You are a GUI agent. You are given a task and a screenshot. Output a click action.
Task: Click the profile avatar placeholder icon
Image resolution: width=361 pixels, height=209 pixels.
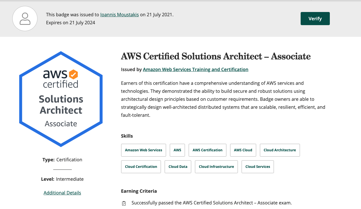pyautogui.click(x=25, y=19)
